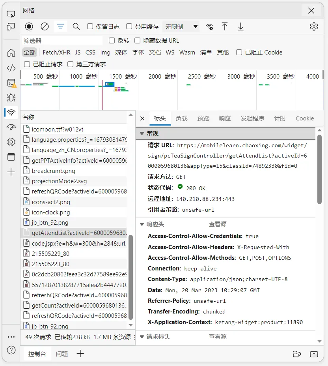Screen dimensions: 328x366
Task: Import HAR file with upload arrow
Action: point(225,26)
